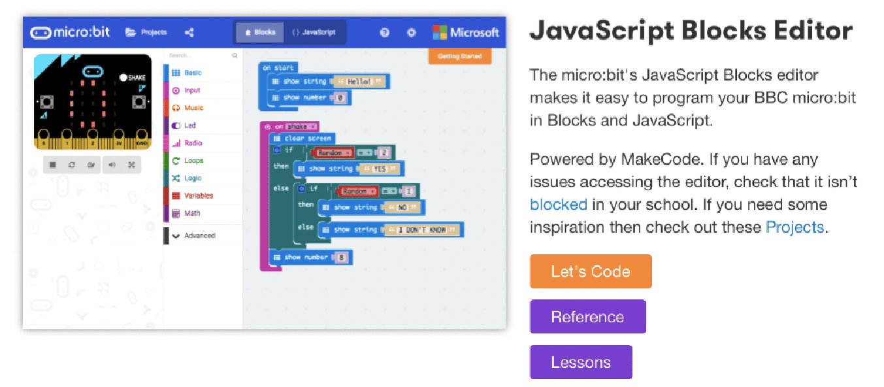884x387 pixels.
Task: Click the purple Reference button
Action: point(588,317)
